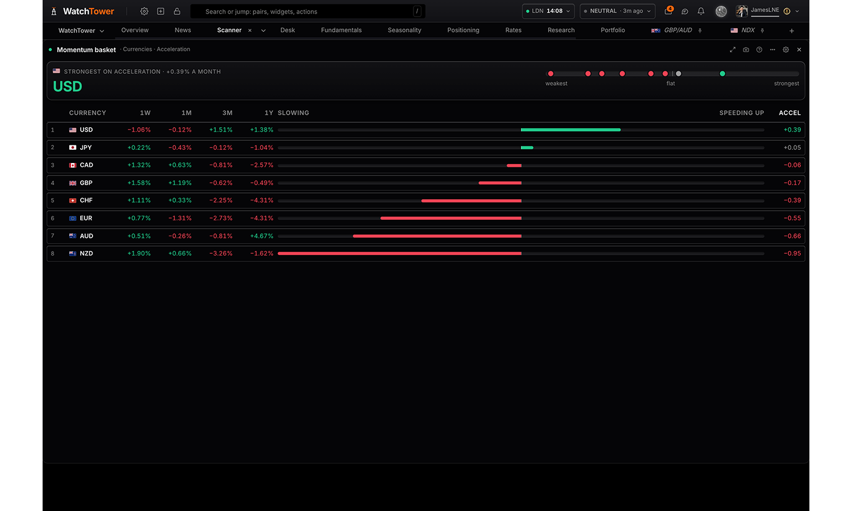The width and height of the screenshot is (852, 511).
Task: Open the Seasonality tab
Action: coord(404,30)
